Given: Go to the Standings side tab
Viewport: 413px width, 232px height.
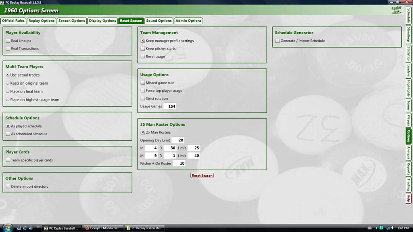Looking at the screenshot, I should [x=409, y=35].
